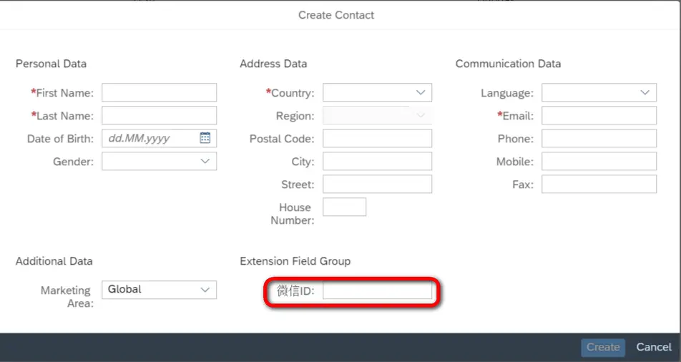Click the Create Contact dialog title
Viewport: 681px width, 362px height.
[336, 15]
